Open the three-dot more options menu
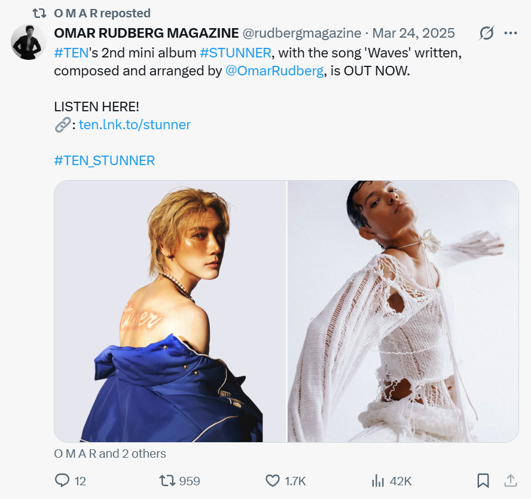The image size is (531, 499). [x=510, y=33]
